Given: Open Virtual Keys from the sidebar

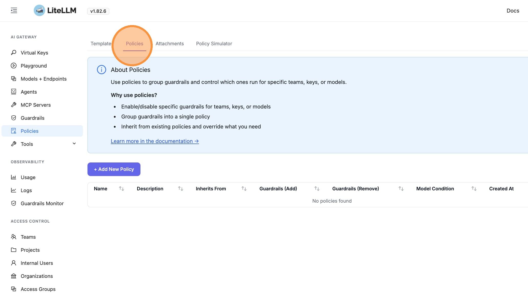Looking at the screenshot, I should (x=34, y=52).
